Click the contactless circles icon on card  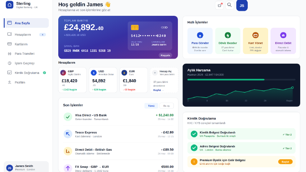point(164,27)
